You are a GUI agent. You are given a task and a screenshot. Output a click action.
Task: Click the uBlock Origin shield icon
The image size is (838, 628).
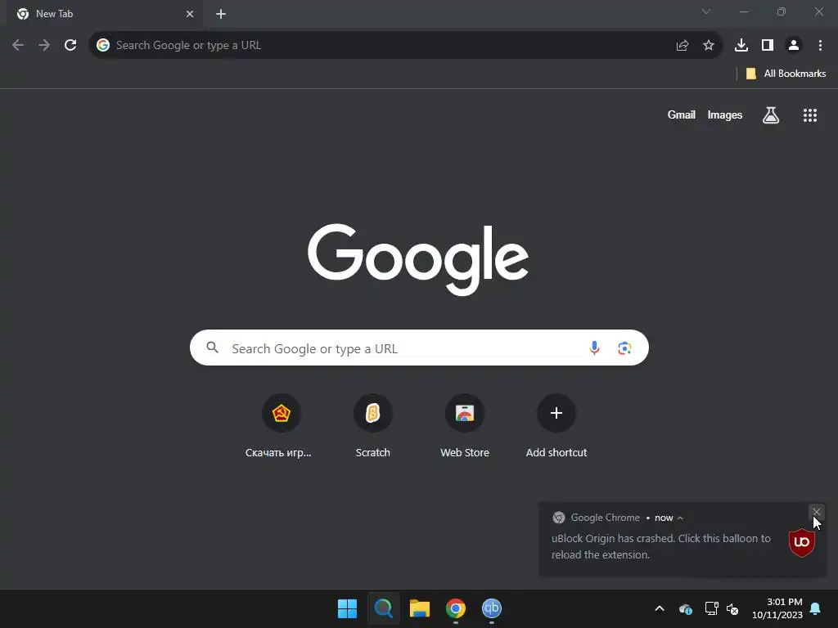coord(802,542)
